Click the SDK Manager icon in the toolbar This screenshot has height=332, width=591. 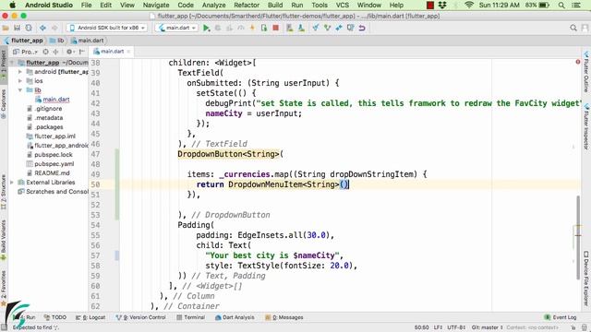click(x=301, y=28)
